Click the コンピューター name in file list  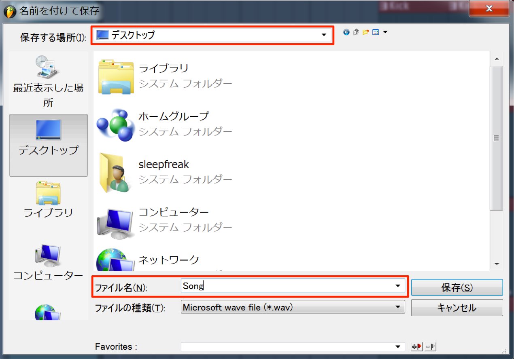pos(174,212)
